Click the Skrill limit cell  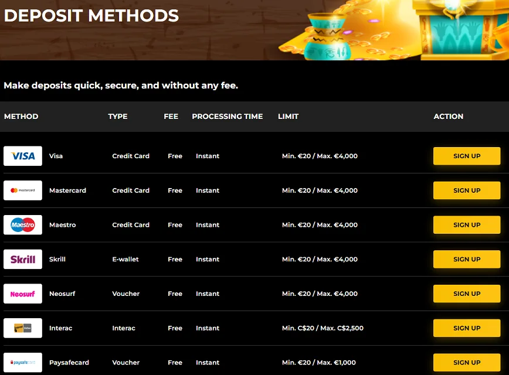click(x=320, y=259)
